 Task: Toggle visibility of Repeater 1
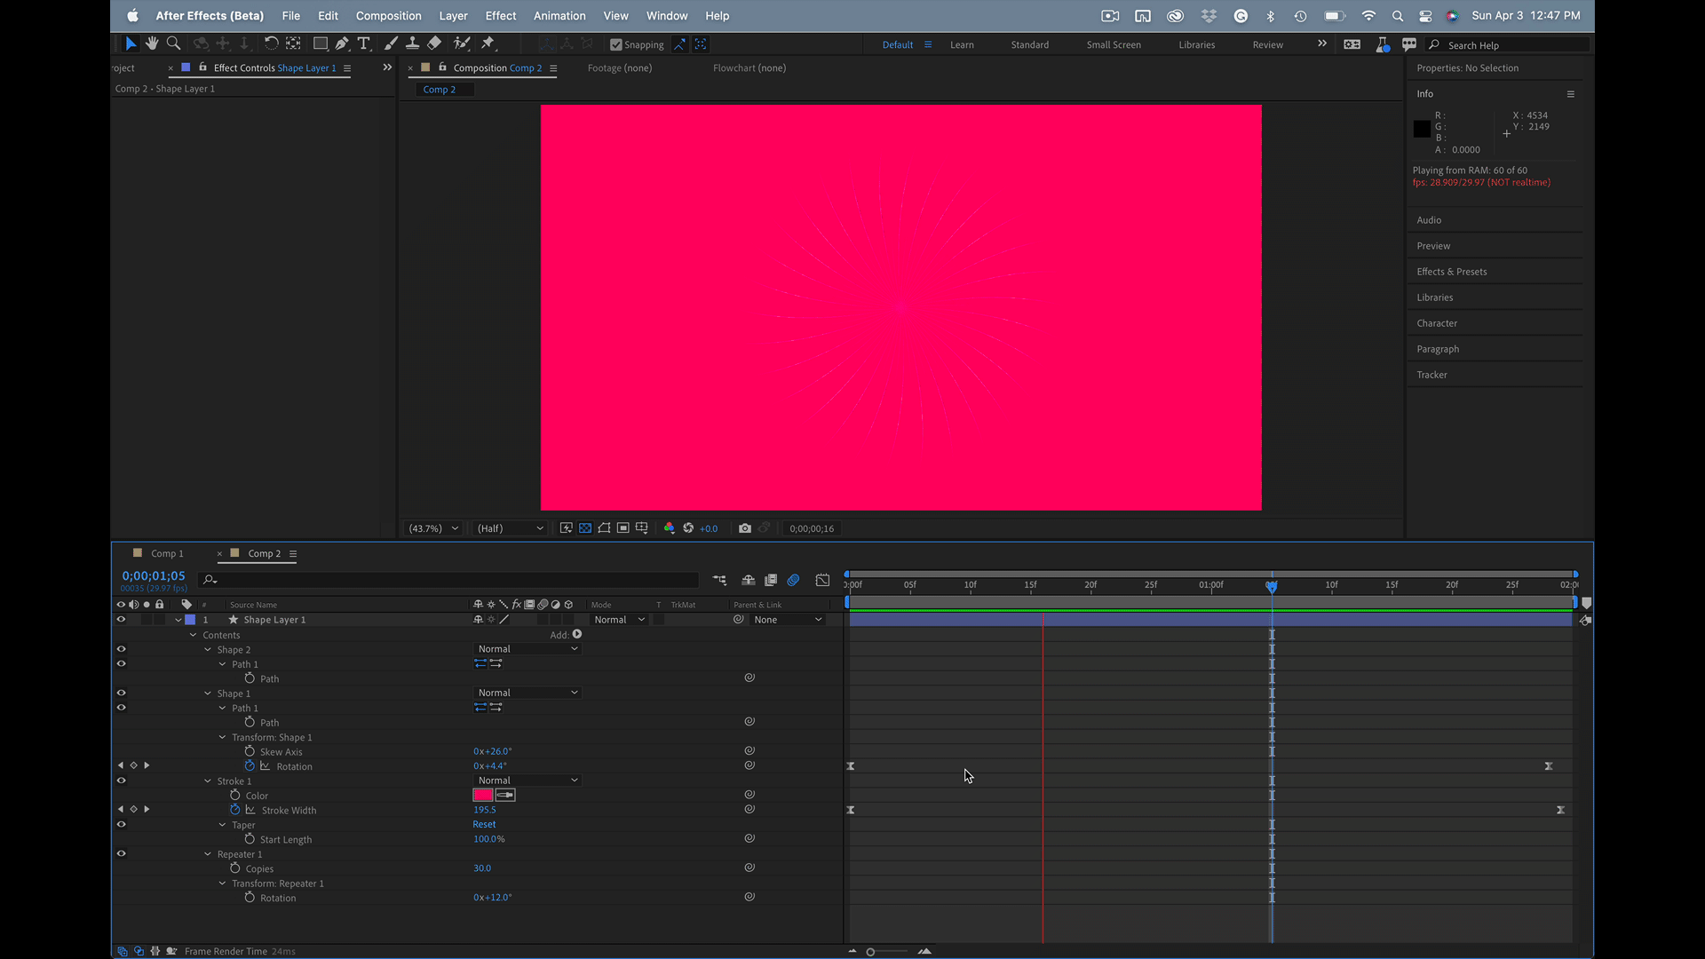pos(121,854)
